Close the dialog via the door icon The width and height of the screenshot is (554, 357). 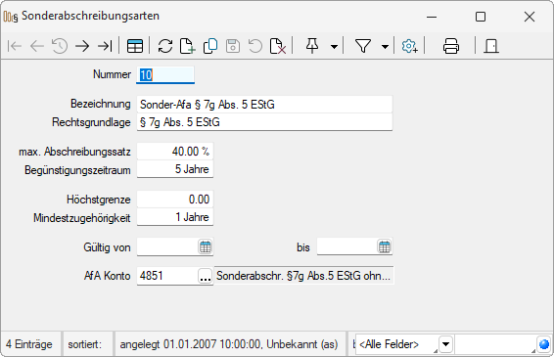[491, 46]
